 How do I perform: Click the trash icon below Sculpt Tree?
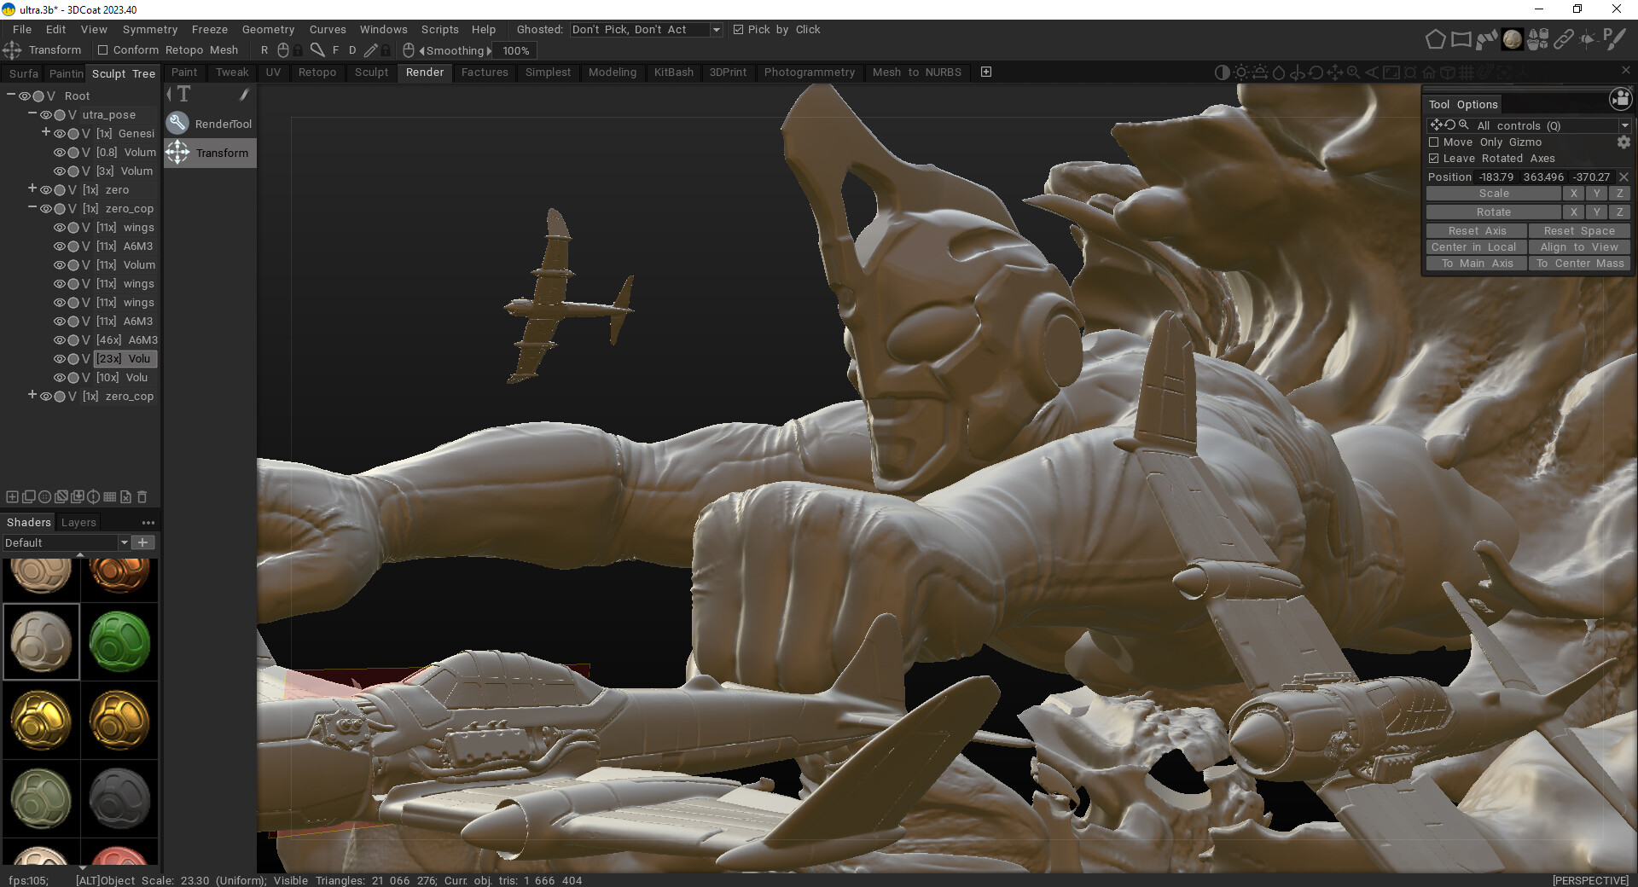point(142,496)
